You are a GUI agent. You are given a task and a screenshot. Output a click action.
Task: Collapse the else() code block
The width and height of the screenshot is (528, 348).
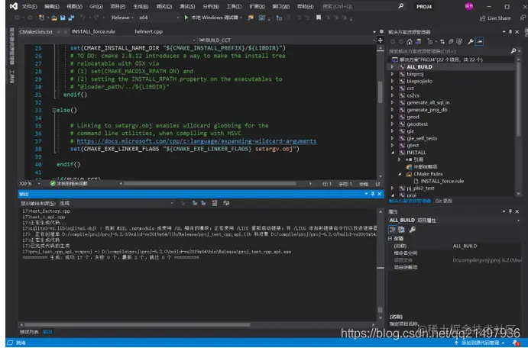coord(54,111)
